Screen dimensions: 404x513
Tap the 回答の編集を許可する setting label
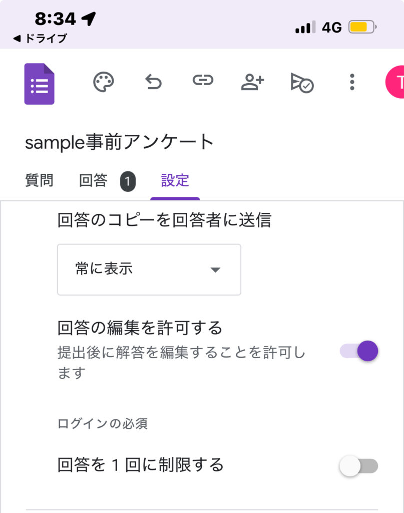pos(140,329)
